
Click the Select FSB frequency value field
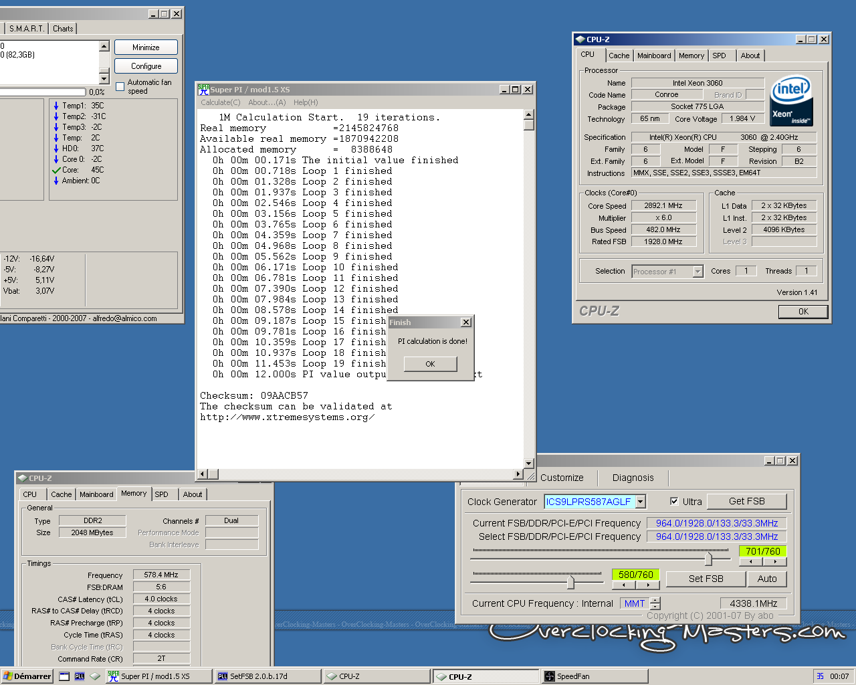click(717, 536)
